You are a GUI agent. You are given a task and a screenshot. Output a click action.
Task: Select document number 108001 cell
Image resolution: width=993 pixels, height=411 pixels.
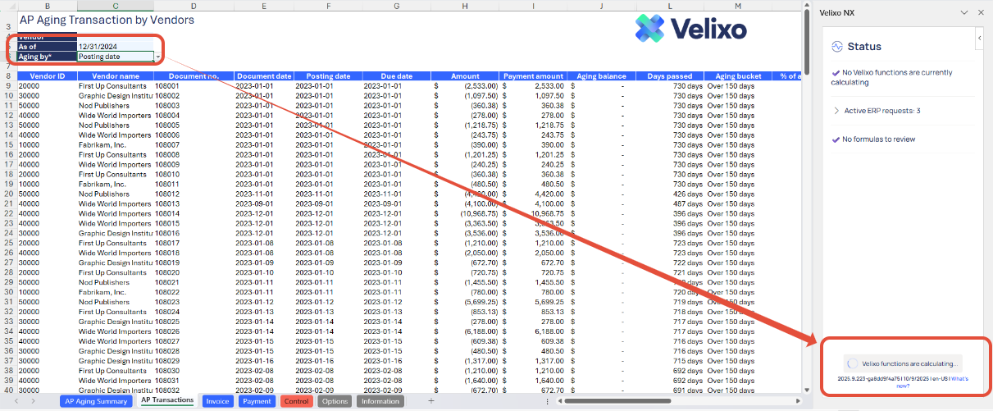[194, 85]
